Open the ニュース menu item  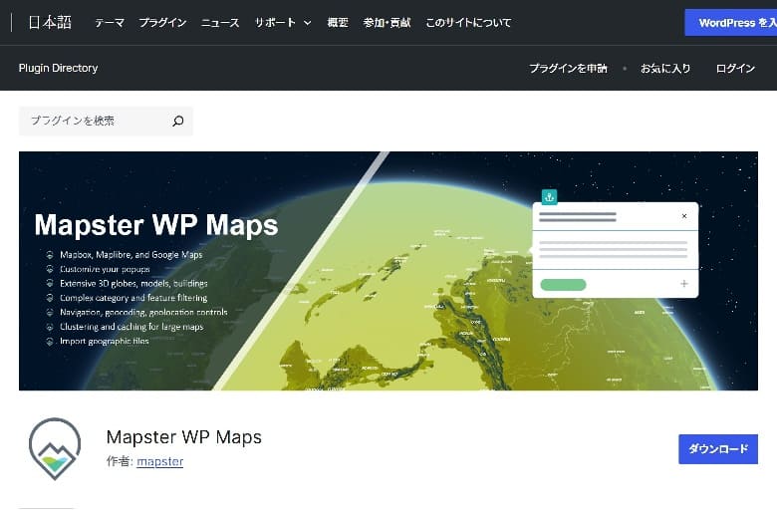tap(220, 23)
